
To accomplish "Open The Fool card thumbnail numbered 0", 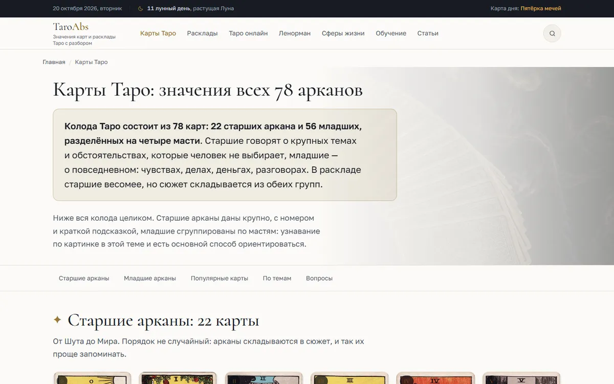I will pyautogui.click(x=92, y=378).
